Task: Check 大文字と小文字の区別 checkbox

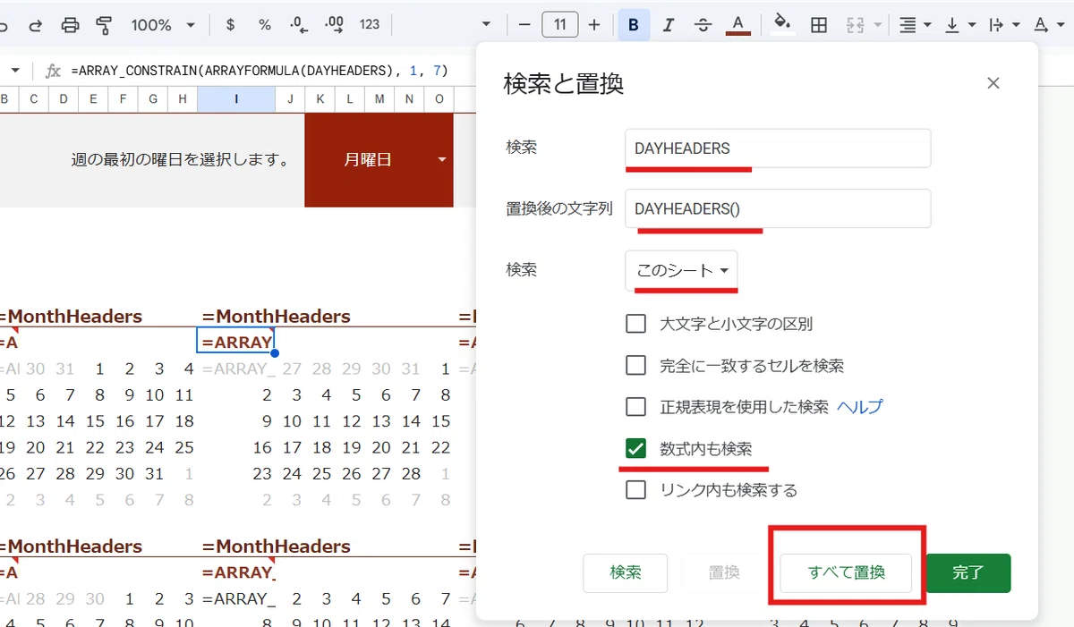Action: 635,324
